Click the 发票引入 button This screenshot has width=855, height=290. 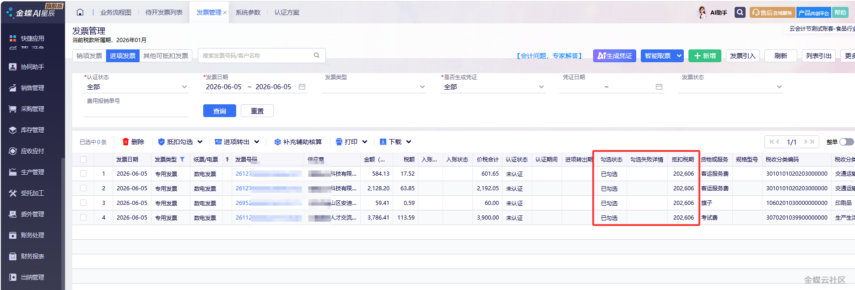[x=743, y=56]
